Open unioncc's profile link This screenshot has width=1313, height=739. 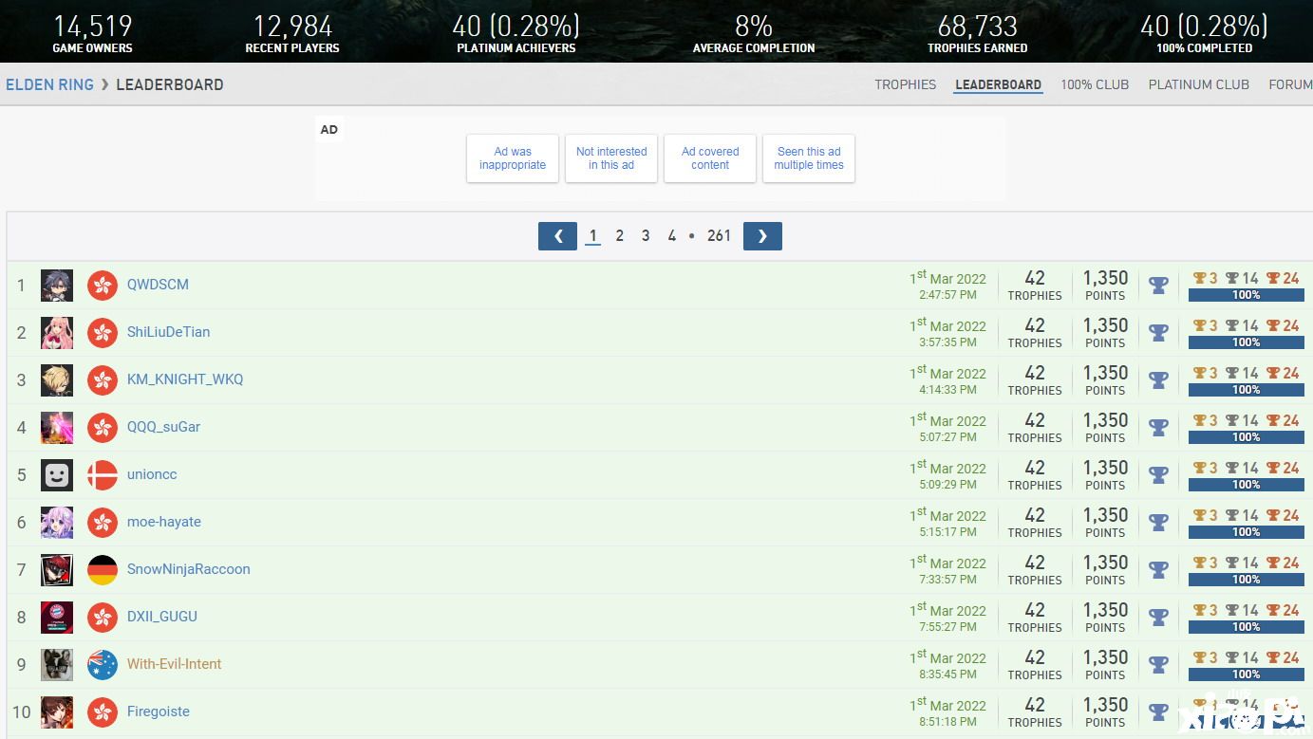pyautogui.click(x=152, y=474)
